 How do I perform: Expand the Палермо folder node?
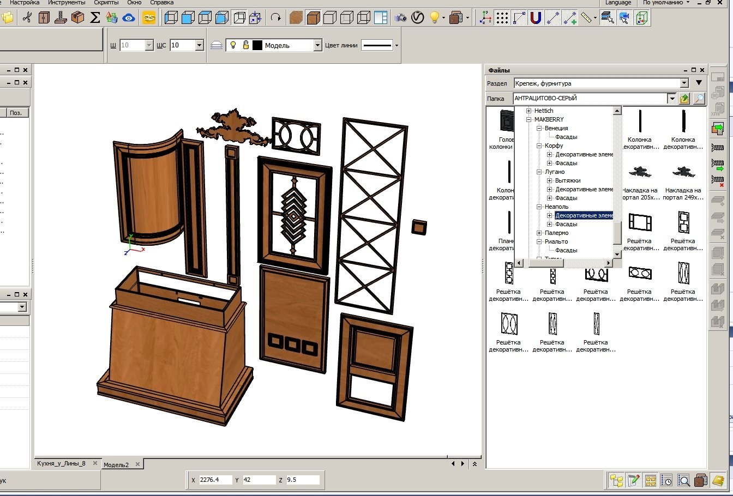539,233
